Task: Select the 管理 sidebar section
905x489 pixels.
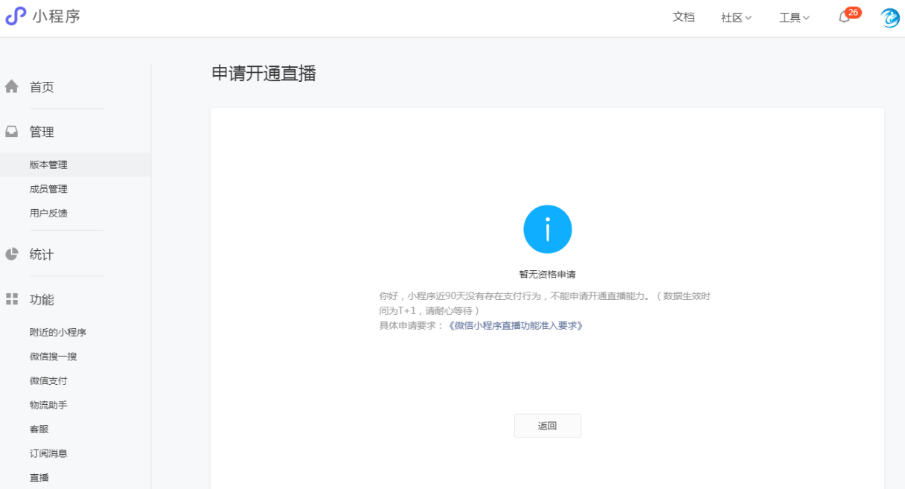Action: [42, 132]
